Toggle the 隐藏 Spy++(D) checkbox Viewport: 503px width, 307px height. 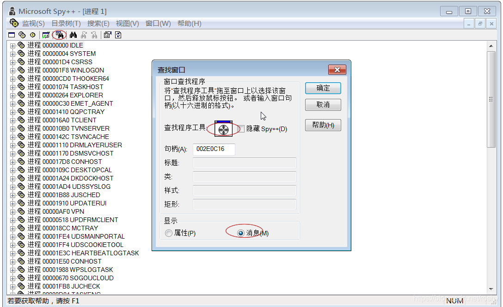tap(241, 129)
